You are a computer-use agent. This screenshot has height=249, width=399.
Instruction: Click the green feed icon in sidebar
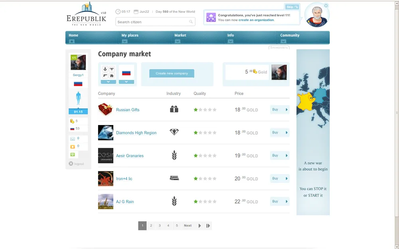(x=73, y=155)
